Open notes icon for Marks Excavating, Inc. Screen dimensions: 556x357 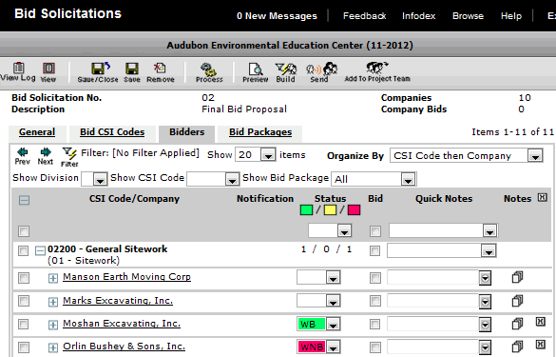point(517,301)
